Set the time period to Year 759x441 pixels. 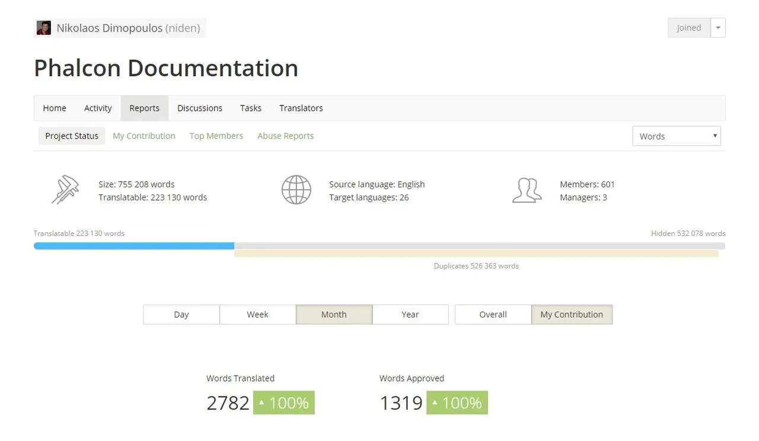410,315
